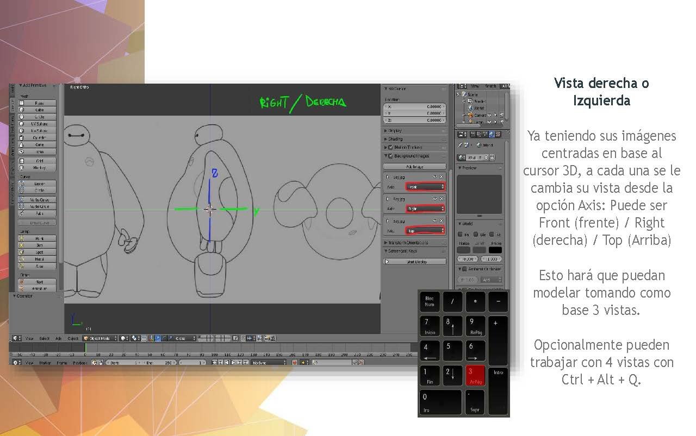Hide the background image set to Top
This screenshot has width=696, height=436.
(435, 222)
